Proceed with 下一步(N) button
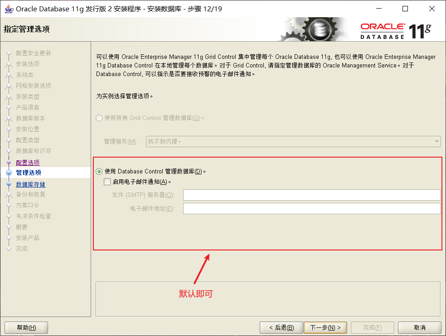The width and height of the screenshot is (446, 336). pyautogui.click(x=325, y=327)
